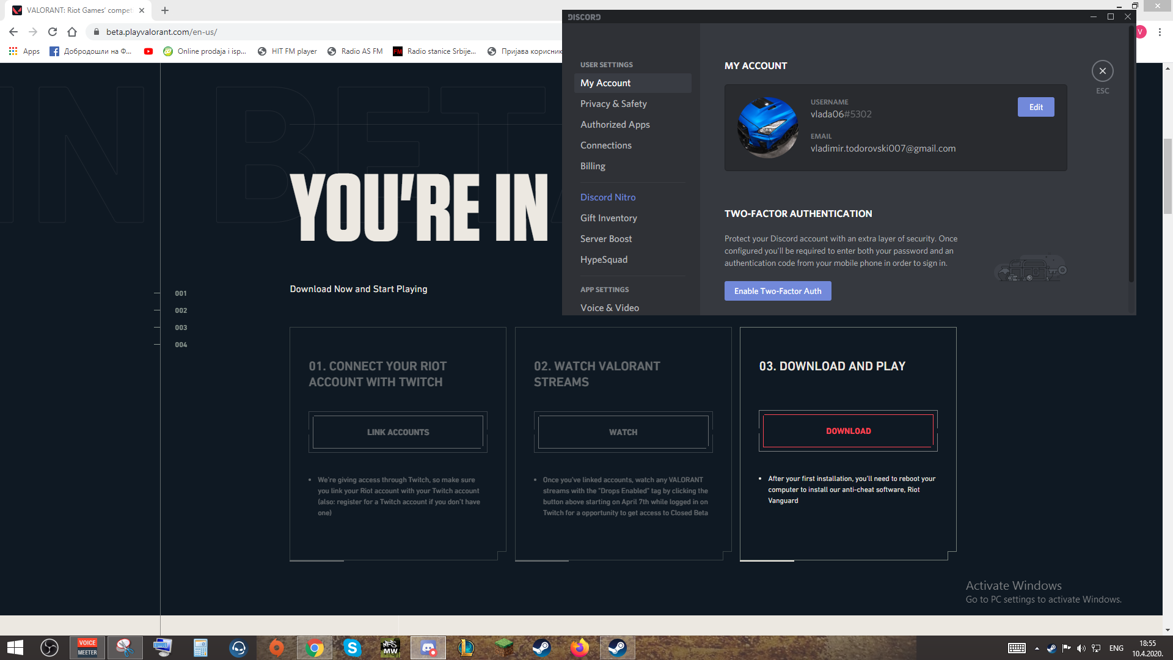Click the ENG language indicator

pyautogui.click(x=1116, y=648)
